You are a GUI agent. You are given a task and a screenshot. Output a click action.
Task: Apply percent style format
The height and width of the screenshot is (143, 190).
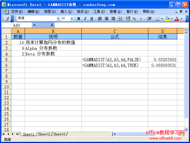[134, 19]
